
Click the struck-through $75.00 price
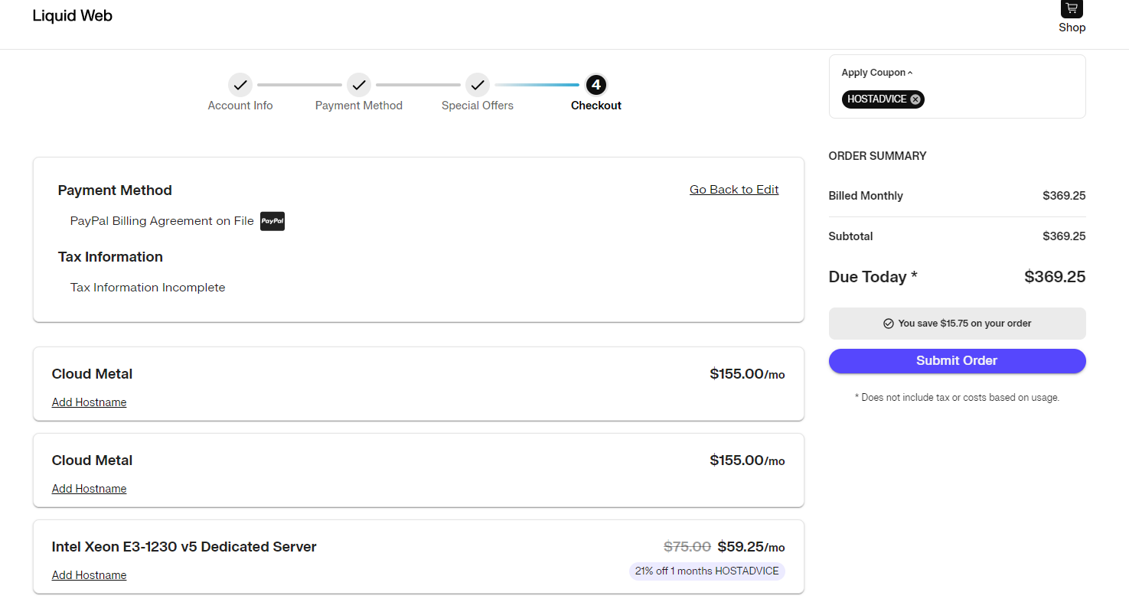tap(687, 547)
